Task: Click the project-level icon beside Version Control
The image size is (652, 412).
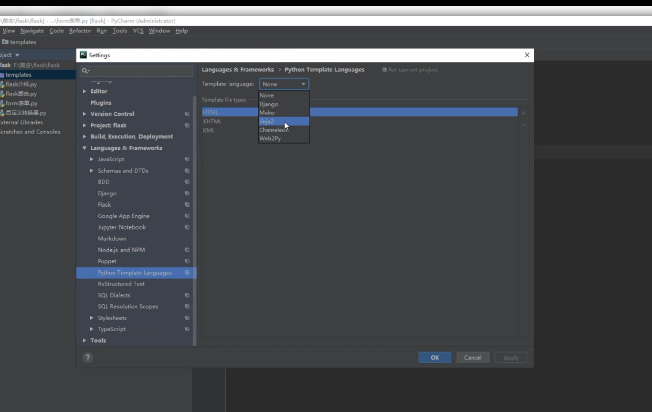Action: click(187, 114)
